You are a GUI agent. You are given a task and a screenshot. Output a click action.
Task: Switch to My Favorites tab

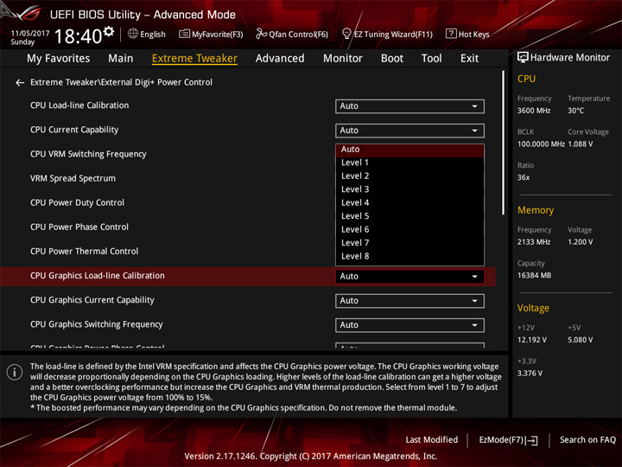point(59,59)
